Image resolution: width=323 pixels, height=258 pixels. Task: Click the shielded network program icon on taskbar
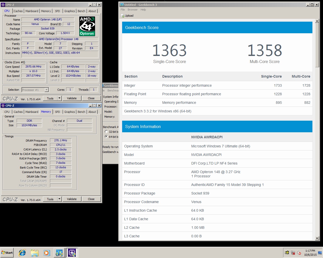pos(59,253)
